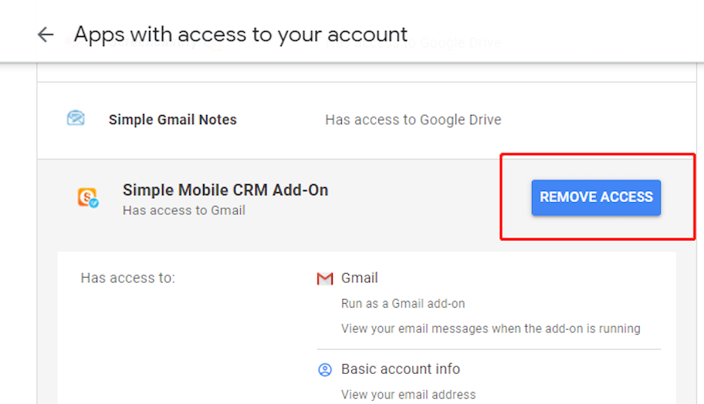The height and width of the screenshot is (404, 704).
Task: Click the Gmail permission heading
Action: [359, 278]
